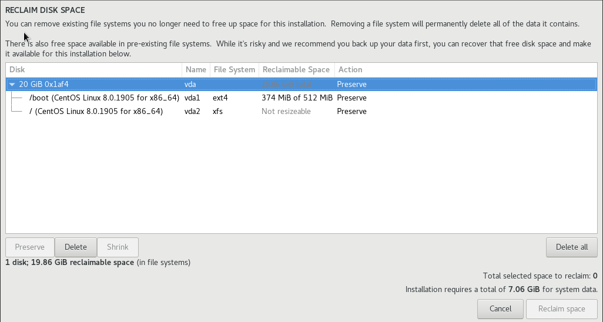The height and width of the screenshot is (322, 603).
Task: Click the xfs file system cell
Action: tap(217, 111)
